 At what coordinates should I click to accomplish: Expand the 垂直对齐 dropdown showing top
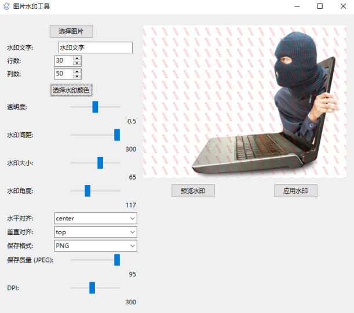tap(95, 232)
